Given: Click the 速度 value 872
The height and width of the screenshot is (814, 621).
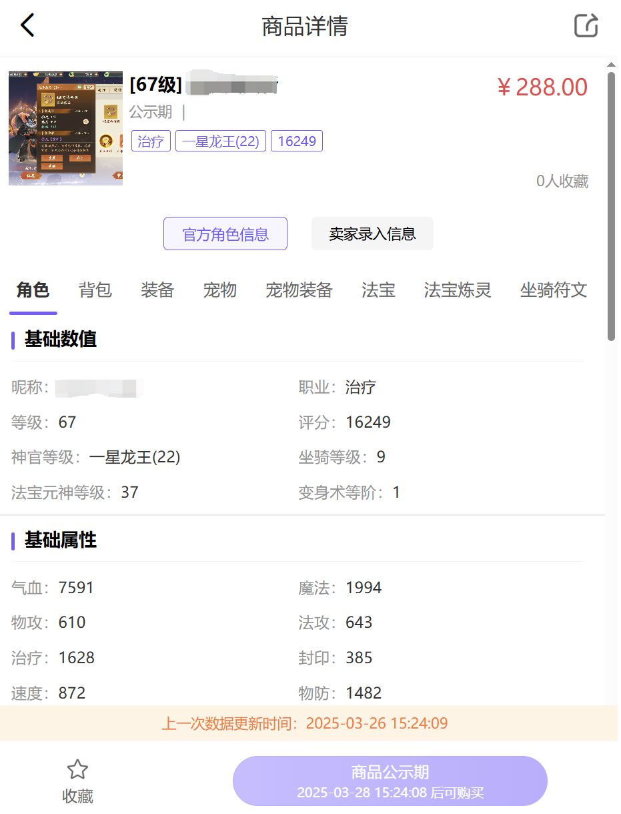Looking at the screenshot, I should click(x=72, y=693).
